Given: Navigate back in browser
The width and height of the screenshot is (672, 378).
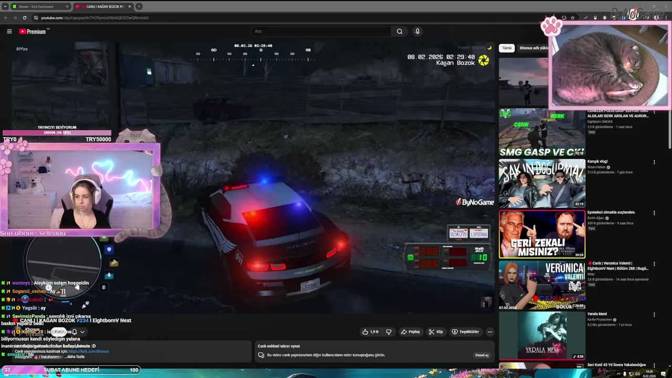Looking at the screenshot, I should coord(6,18).
